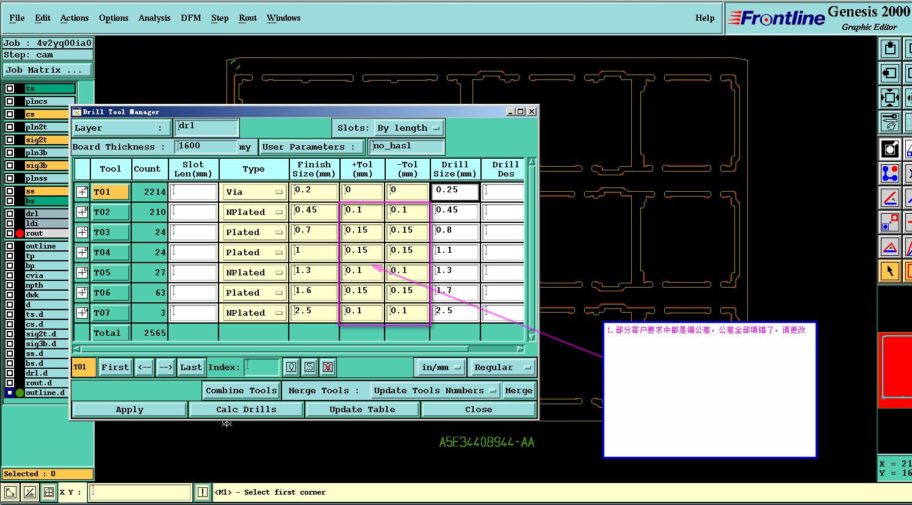This screenshot has height=505, width=912.
Task: Click the zoom-to-fit icon with four arrows
Action: coord(889,98)
